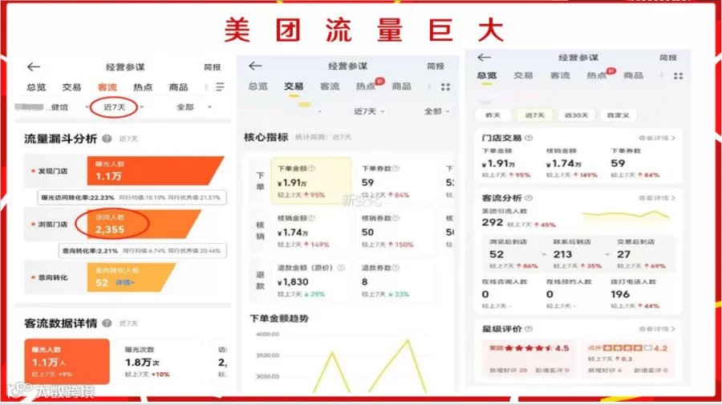Select 交易 tab in right panel
Image resolution: width=722 pixels, height=405 pixels.
click(523, 75)
